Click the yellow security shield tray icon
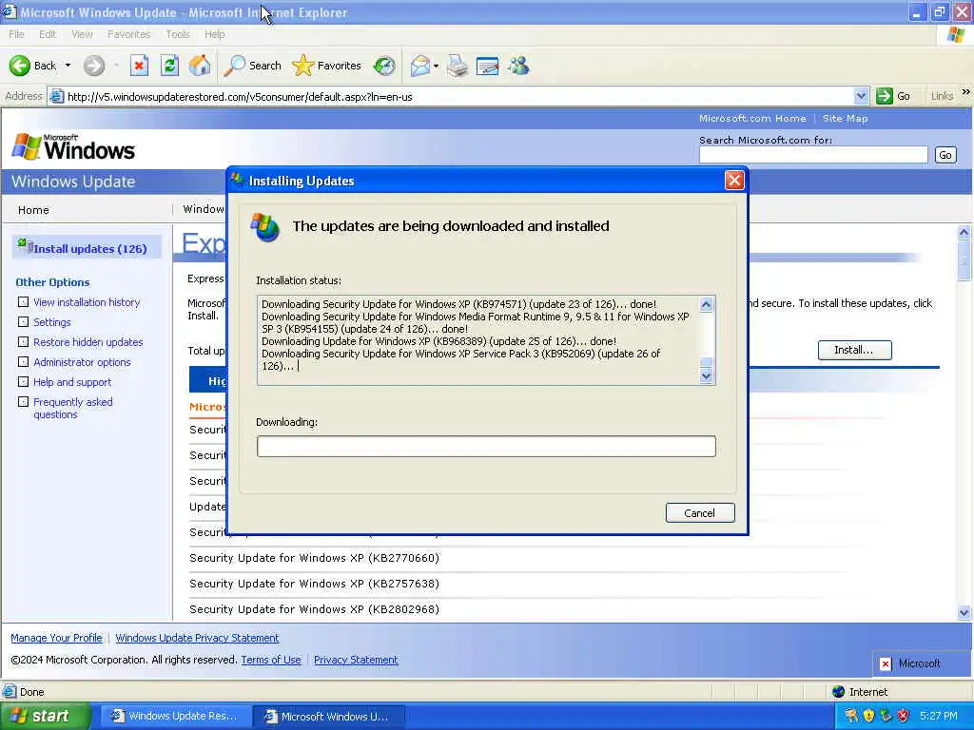 click(869, 716)
